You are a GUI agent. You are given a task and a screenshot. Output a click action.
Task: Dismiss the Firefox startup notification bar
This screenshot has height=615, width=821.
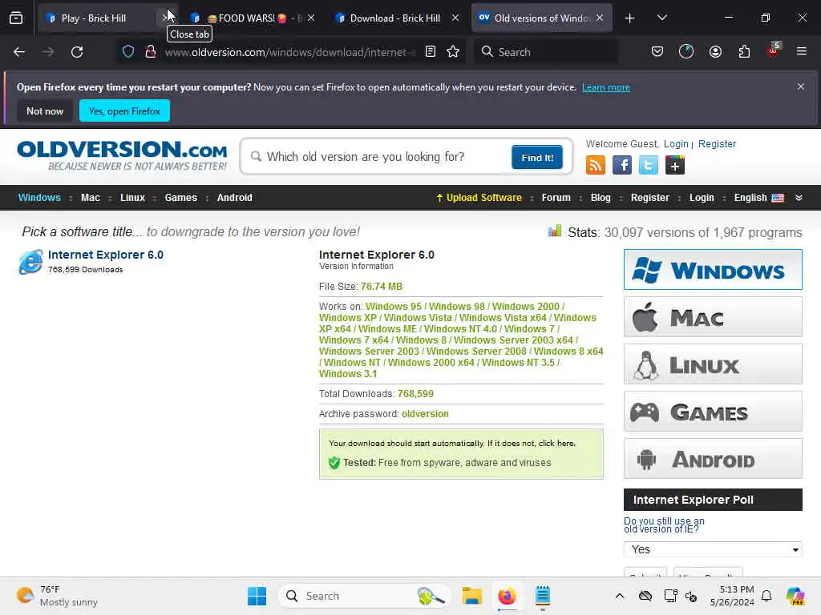[801, 86]
